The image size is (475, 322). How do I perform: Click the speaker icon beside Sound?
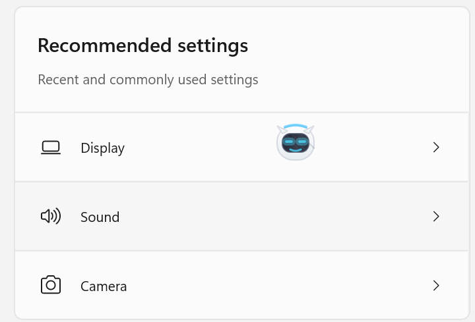(x=51, y=216)
